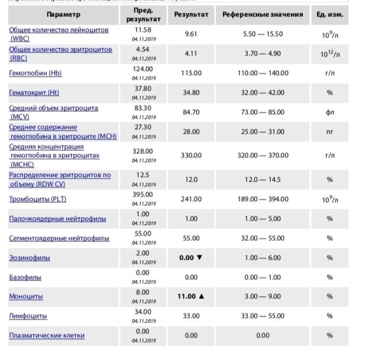The height and width of the screenshot is (355, 369).
Task: Select the Сегментоядерные нейтрофилы link
Action: click(x=59, y=238)
